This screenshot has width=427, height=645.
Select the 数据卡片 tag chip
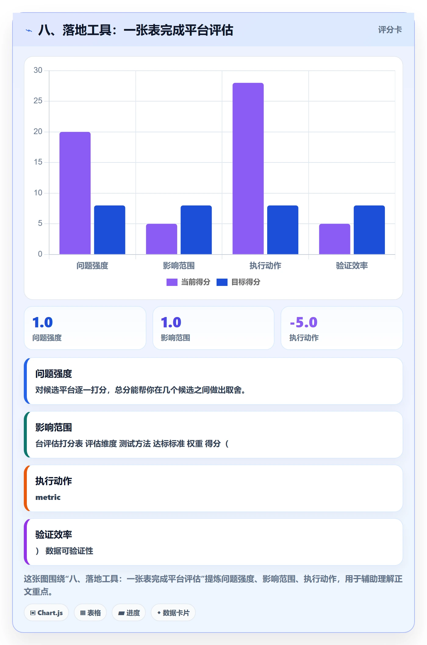click(x=173, y=613)
